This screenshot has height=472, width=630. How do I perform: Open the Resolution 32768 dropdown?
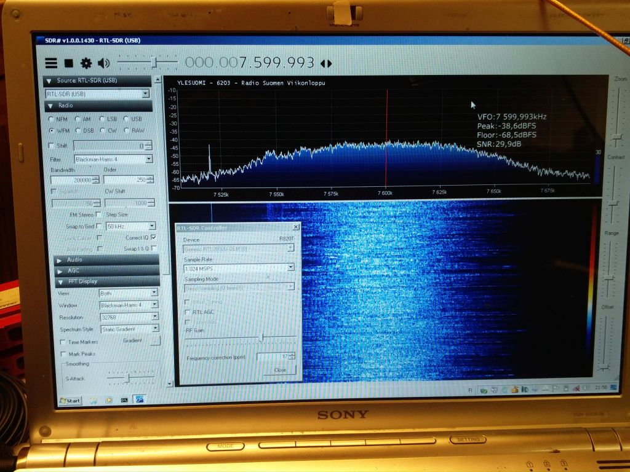[x=129, y=317]
